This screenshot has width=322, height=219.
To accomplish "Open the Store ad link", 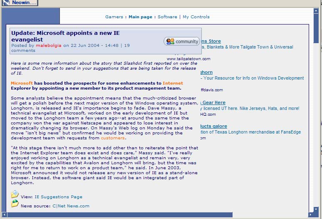I will [211, 41].
